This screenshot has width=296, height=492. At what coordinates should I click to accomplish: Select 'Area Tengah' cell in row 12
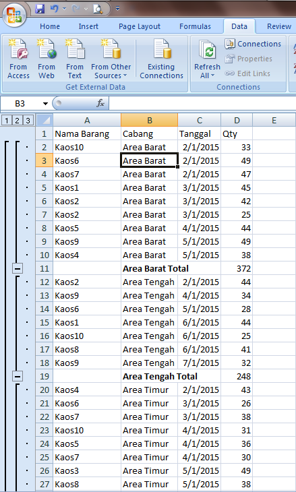pos(150,282)
